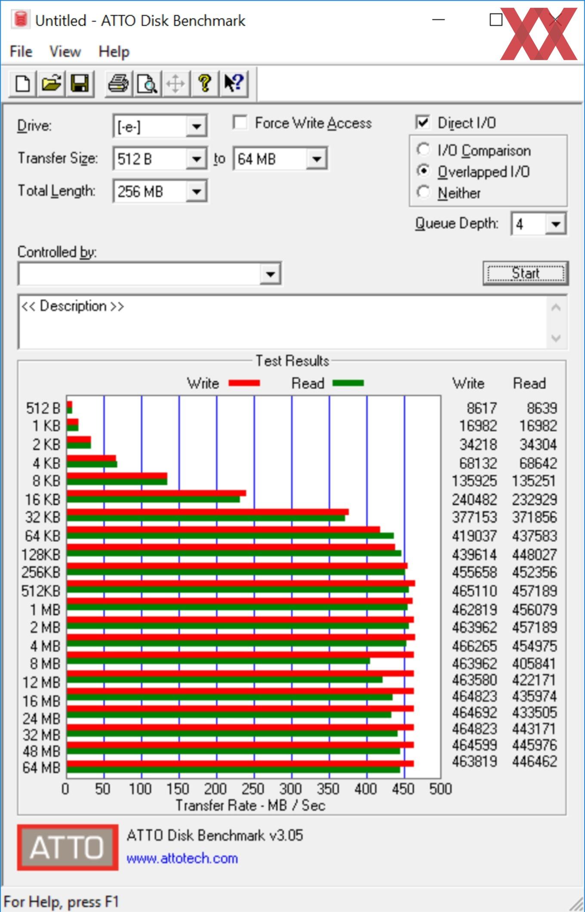Click the write value 463819

point(474,762)
